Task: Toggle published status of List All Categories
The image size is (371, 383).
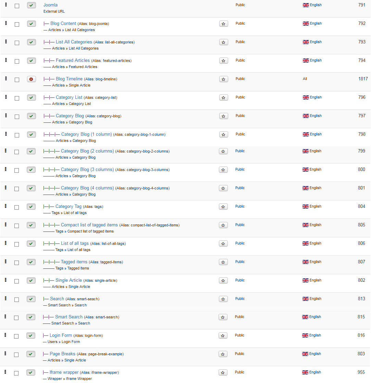Action: pyautogui.click(x=31, y=42)
